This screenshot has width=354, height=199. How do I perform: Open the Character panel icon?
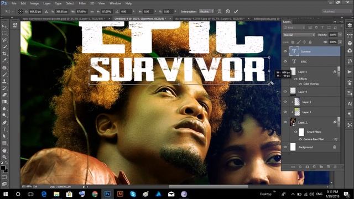pos(350,104)
